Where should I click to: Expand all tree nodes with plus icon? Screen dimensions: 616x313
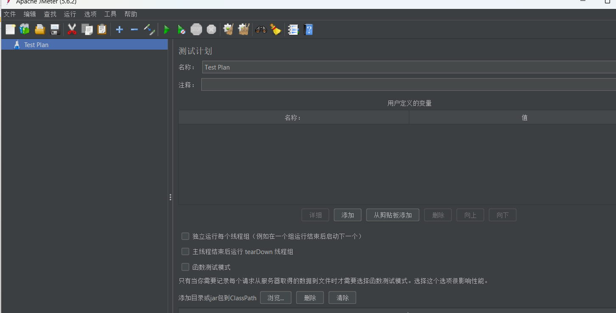click(119, 29)
